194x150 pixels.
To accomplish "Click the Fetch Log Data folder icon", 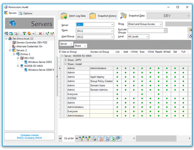I will 64,16.
